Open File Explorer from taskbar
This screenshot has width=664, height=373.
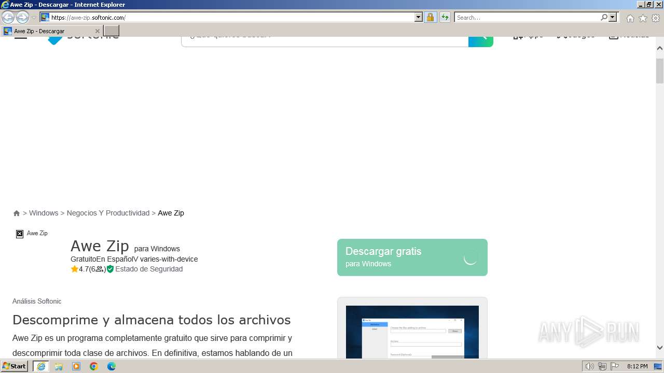click(x=59, y=366)
